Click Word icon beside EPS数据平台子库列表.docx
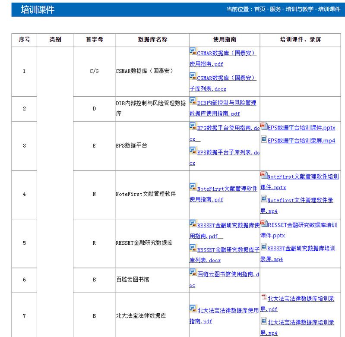Screen dimensions: 345x337 click(193, 151)
